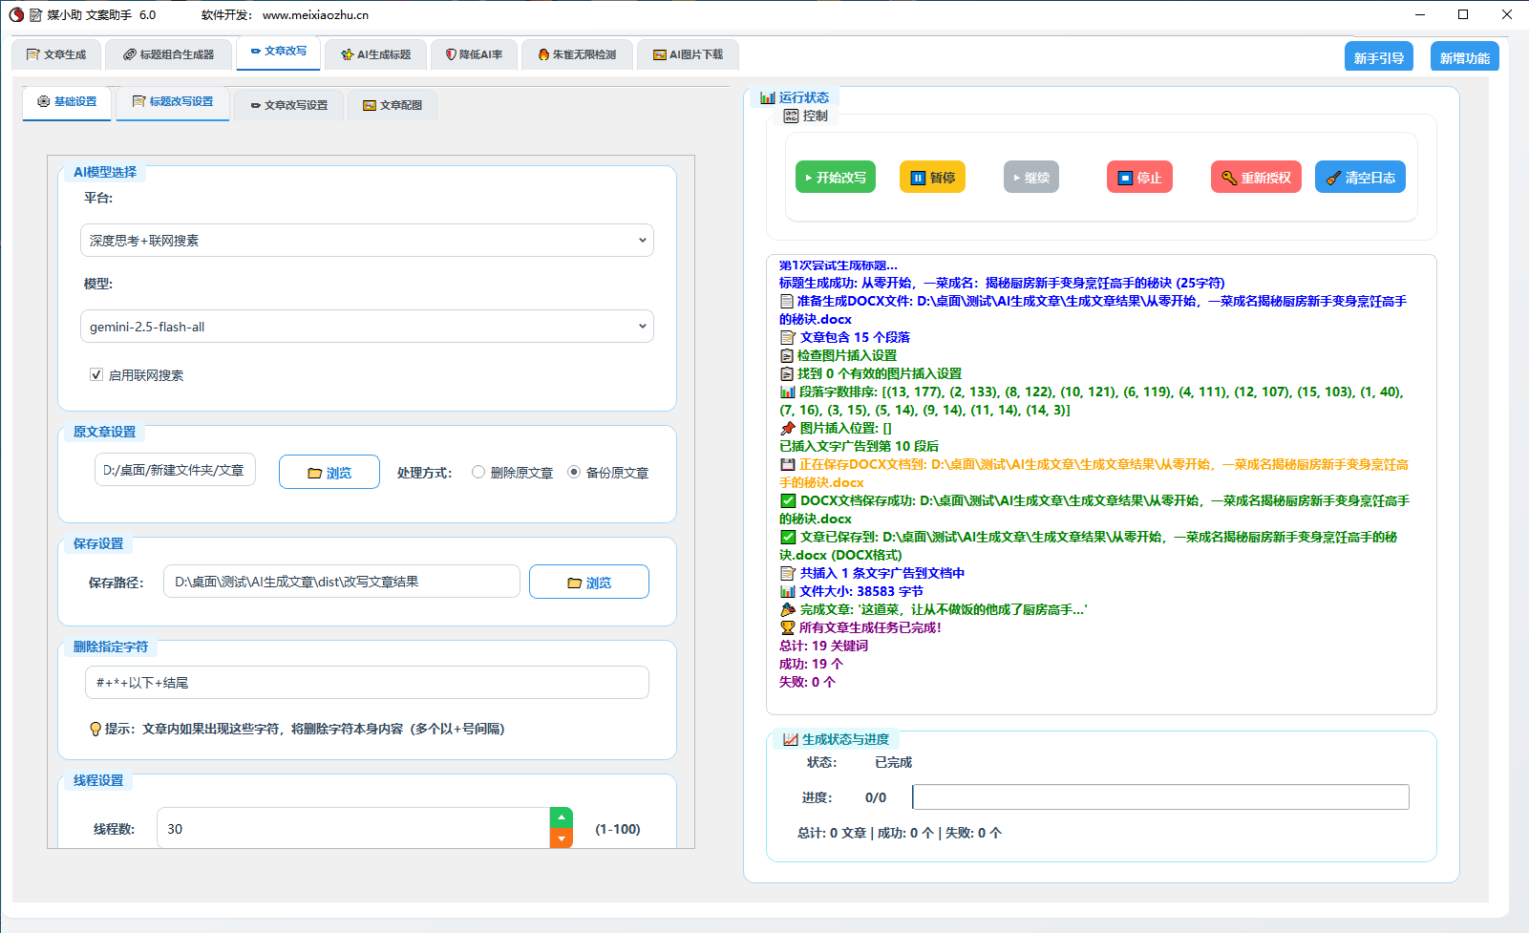Open the 标题改写设置 tab
The height and width of the screenshot is (933, 1529).
click(173, 101)
